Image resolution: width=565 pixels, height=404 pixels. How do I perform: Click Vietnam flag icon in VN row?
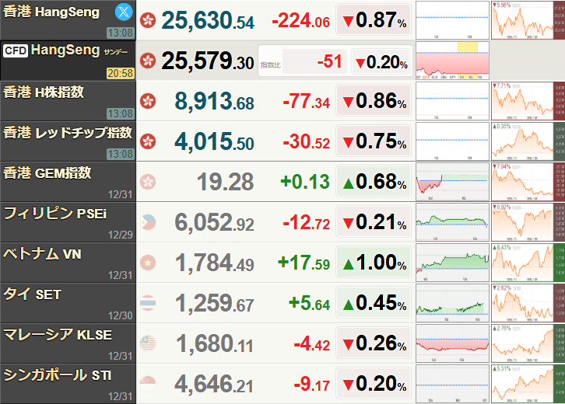148,263
